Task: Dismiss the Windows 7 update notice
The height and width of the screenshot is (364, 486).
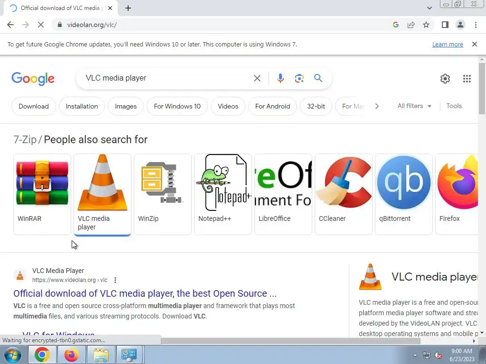Action: pyautogui.click(x=474, y=44)
